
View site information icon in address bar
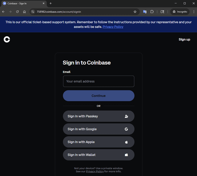pos(33,12)
